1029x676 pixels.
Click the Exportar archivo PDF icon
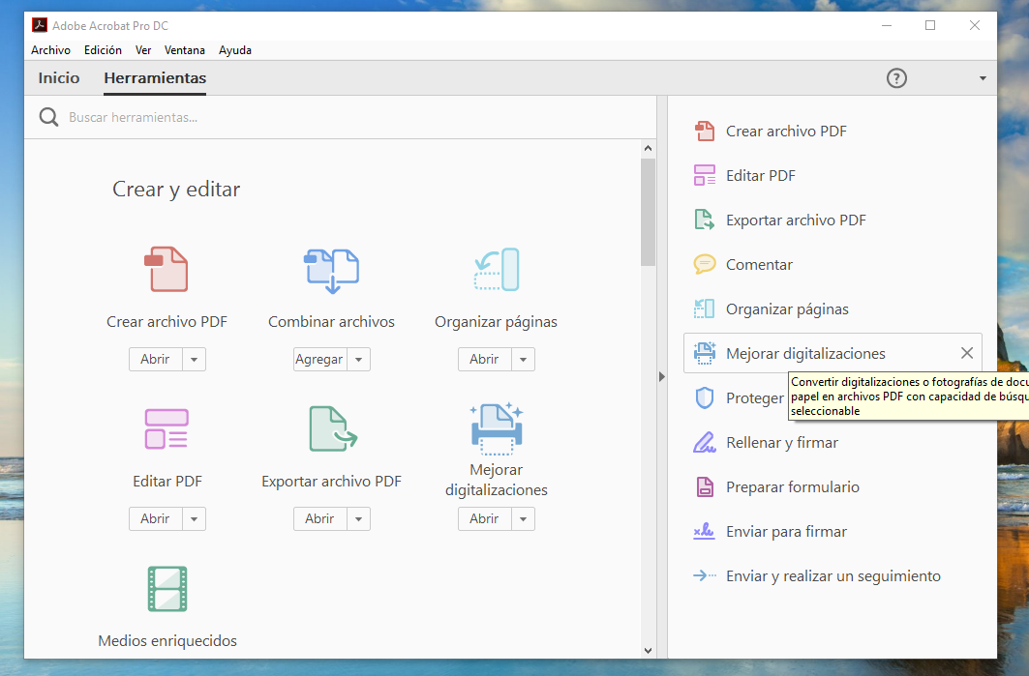(331, 428)
